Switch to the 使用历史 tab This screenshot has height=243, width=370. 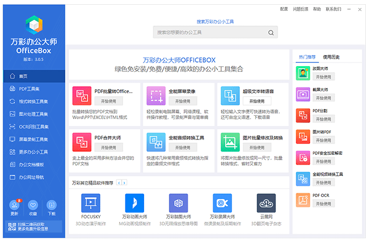(331, 57)
